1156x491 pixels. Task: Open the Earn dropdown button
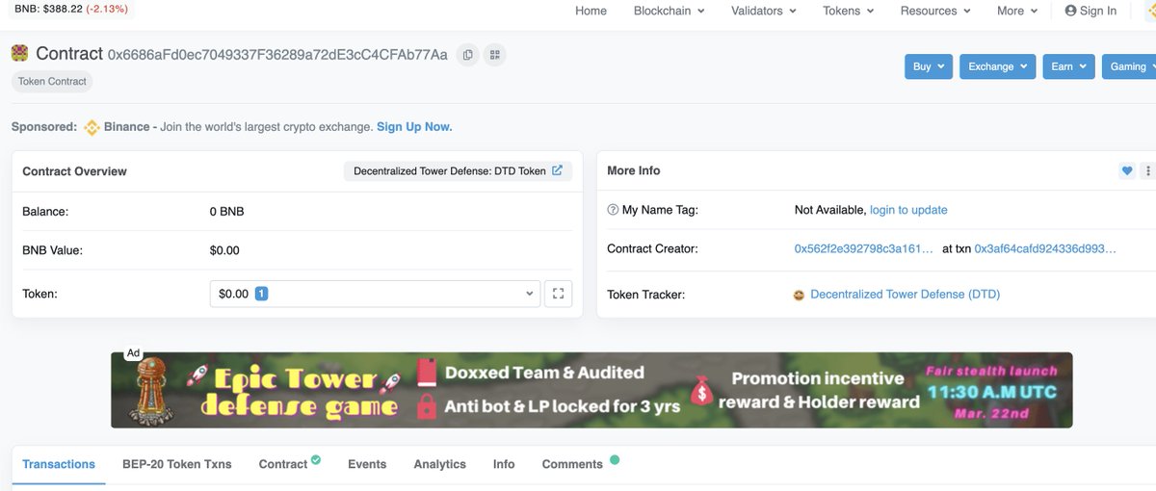pyautogui.click(x=1069, y=66)
